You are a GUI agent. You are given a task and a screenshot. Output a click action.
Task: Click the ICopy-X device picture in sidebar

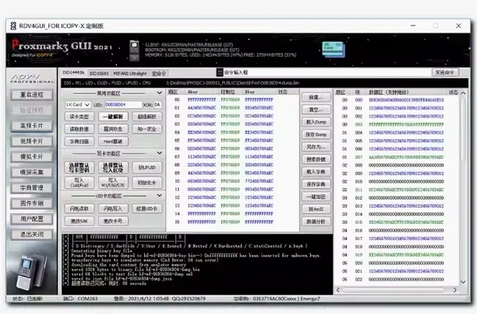click(31, 272)
